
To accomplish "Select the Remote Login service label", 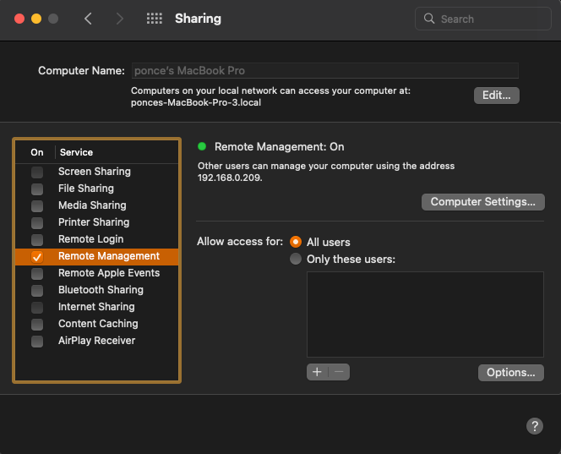I will [x=91, y=238].
